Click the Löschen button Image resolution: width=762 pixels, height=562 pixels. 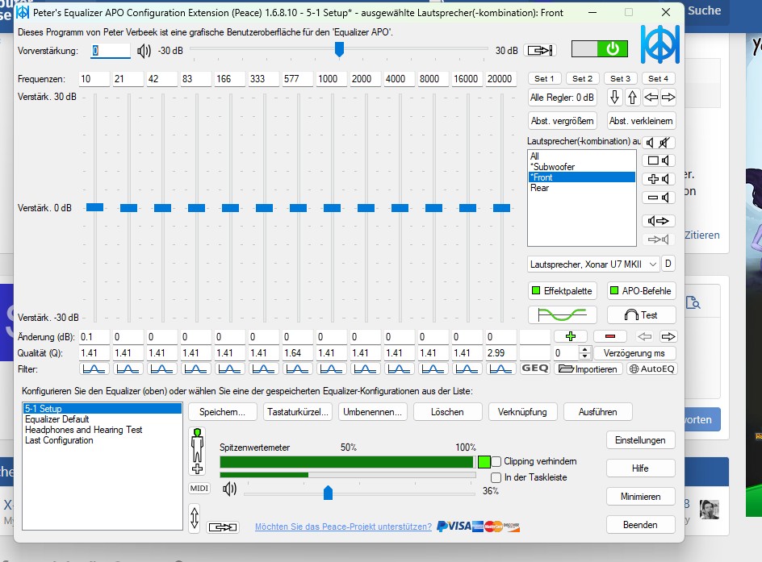(x=447, y=412)
